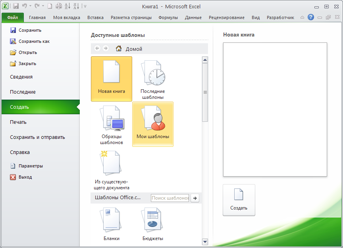Click the Шаблоны Office.com header text
The image size is (343, 248).
(x=118, y=198)
